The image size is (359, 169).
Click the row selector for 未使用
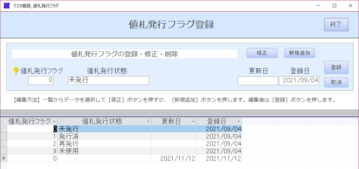coord(4,151)
